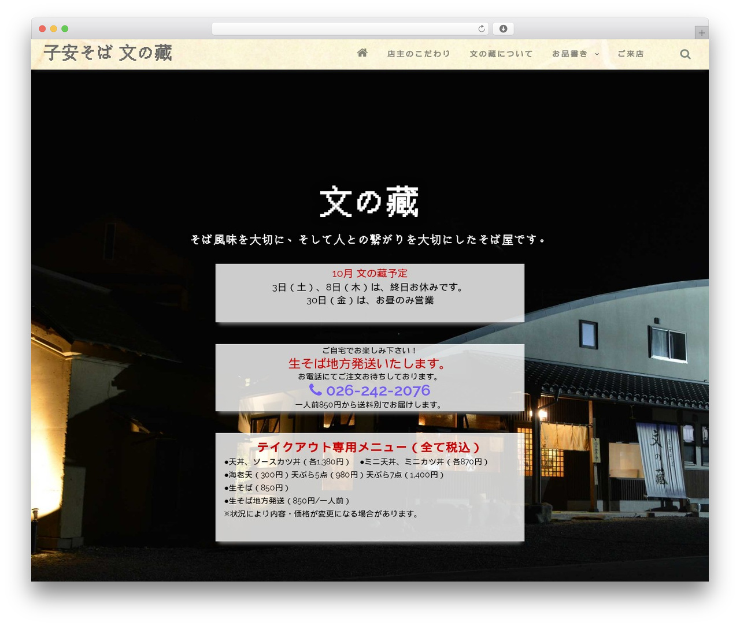740x626 pixels.
Task: Click the phone icon beside 026-242-2076
Action: (315, 390)
